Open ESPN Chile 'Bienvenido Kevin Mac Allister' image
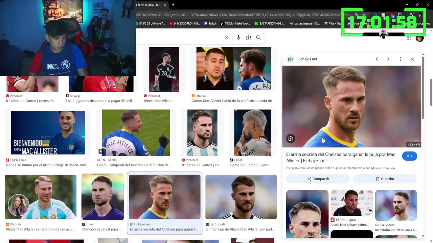This screenshot has height=243, width=433. pyautogui.click(x=48, y=133)
